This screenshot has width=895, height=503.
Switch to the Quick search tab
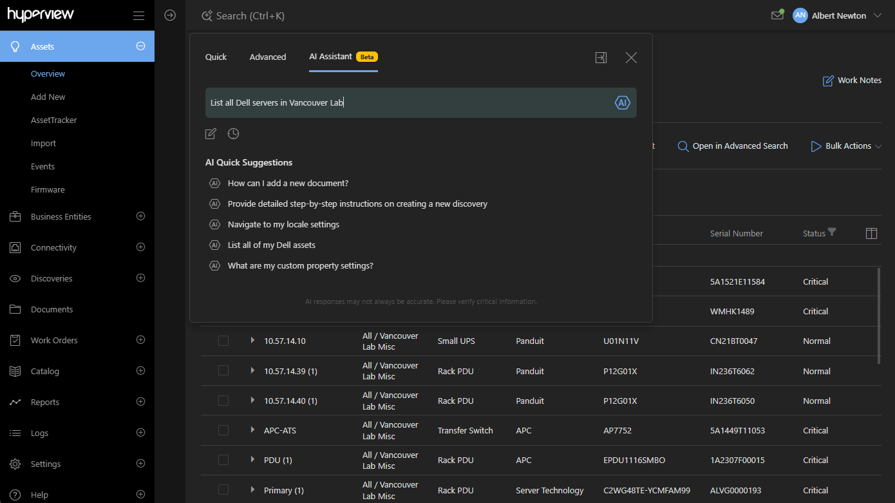coord(216,57)
